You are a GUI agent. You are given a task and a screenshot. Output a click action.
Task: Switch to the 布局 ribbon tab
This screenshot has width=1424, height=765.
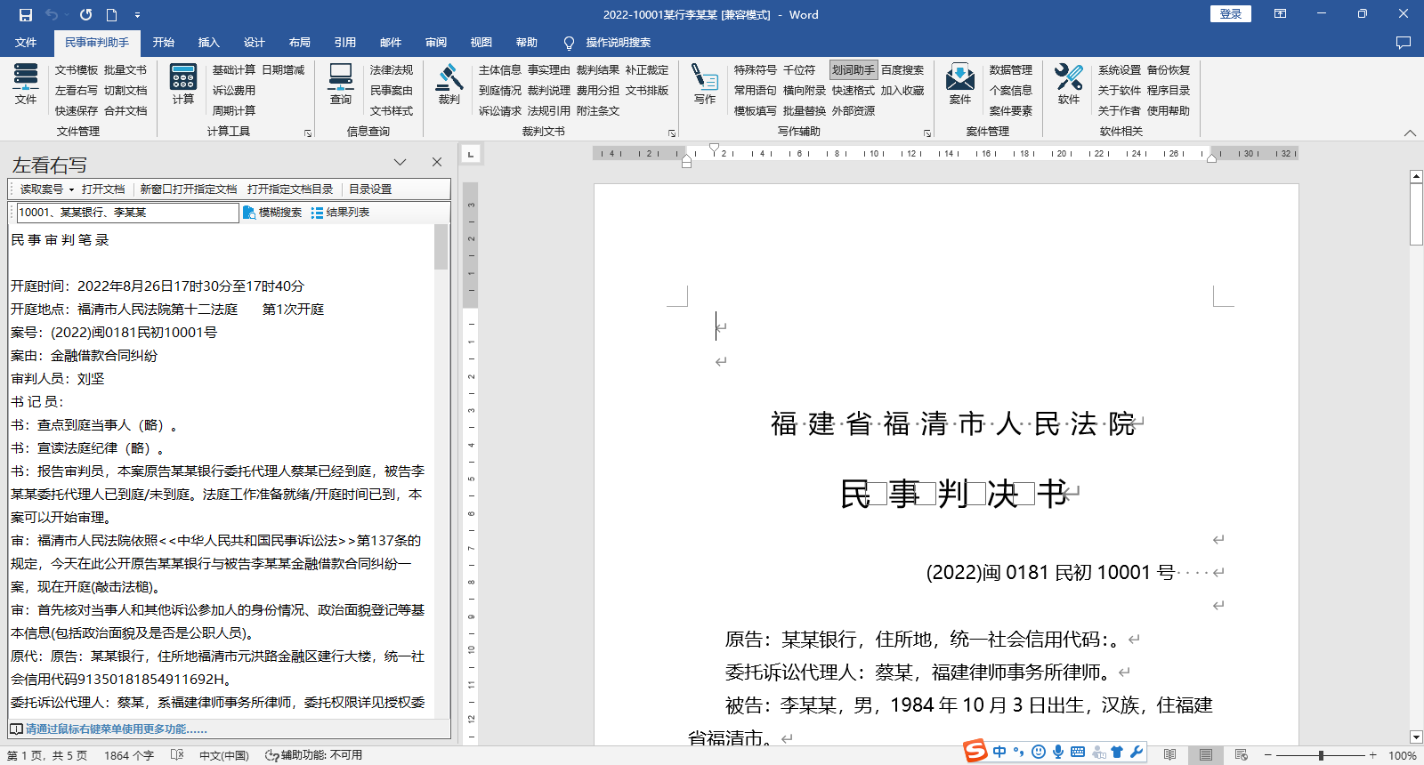coord(300,43)
